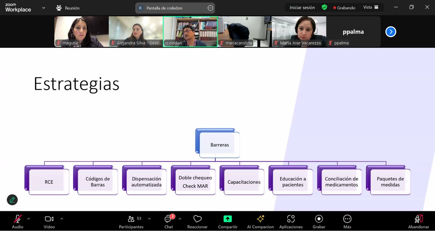
Task: Open AI Companion sparkle icon
Action: coord(260,221)
